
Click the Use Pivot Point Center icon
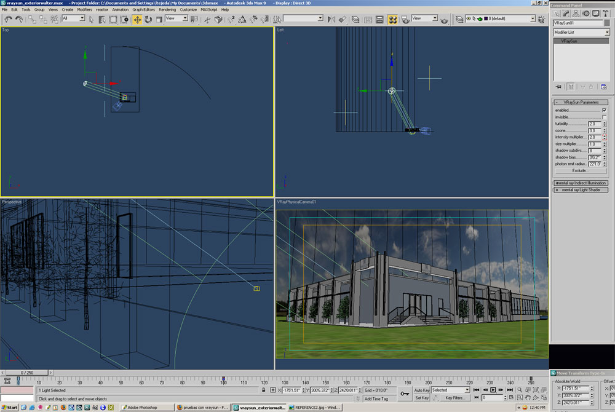pos(194,19)
